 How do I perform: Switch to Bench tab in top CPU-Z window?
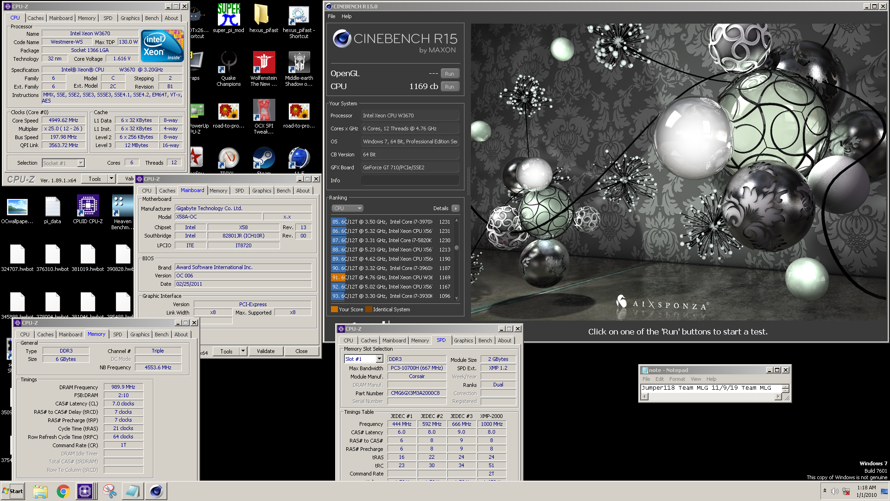[152, 18]
